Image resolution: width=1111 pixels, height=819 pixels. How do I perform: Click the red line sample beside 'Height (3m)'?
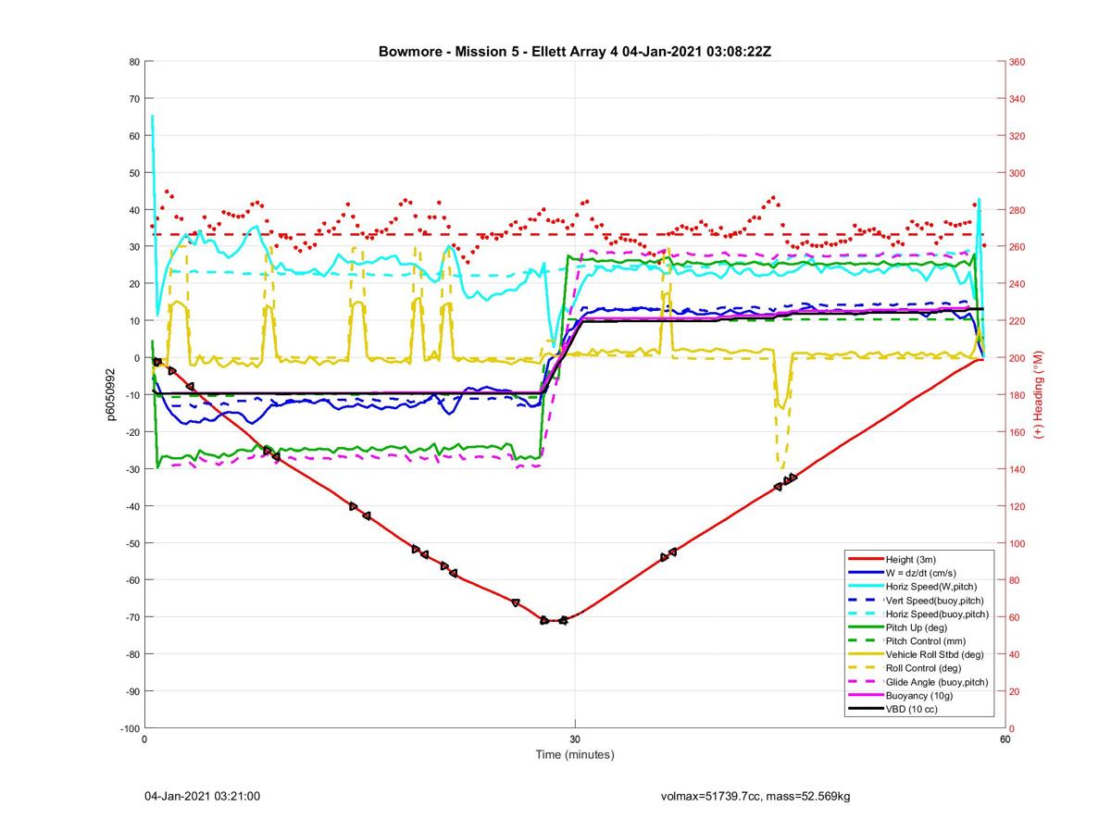[865, 559]
